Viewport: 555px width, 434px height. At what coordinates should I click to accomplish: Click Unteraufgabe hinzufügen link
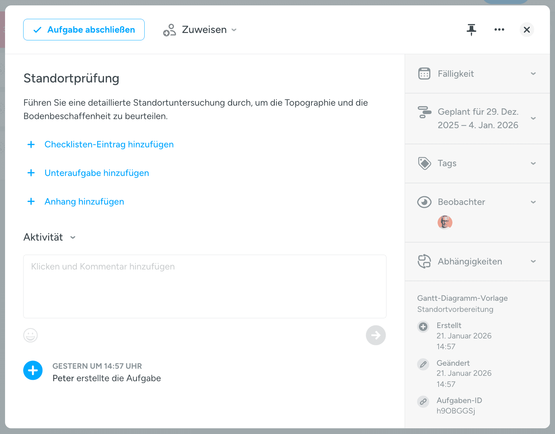coord(97,173)
